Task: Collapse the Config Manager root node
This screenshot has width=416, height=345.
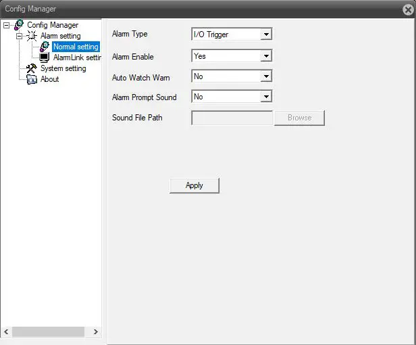Action: [x=6, y=25]
